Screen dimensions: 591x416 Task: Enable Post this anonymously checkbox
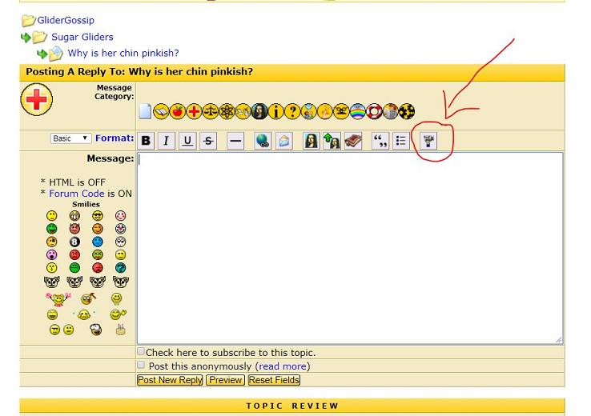[141, 365]
